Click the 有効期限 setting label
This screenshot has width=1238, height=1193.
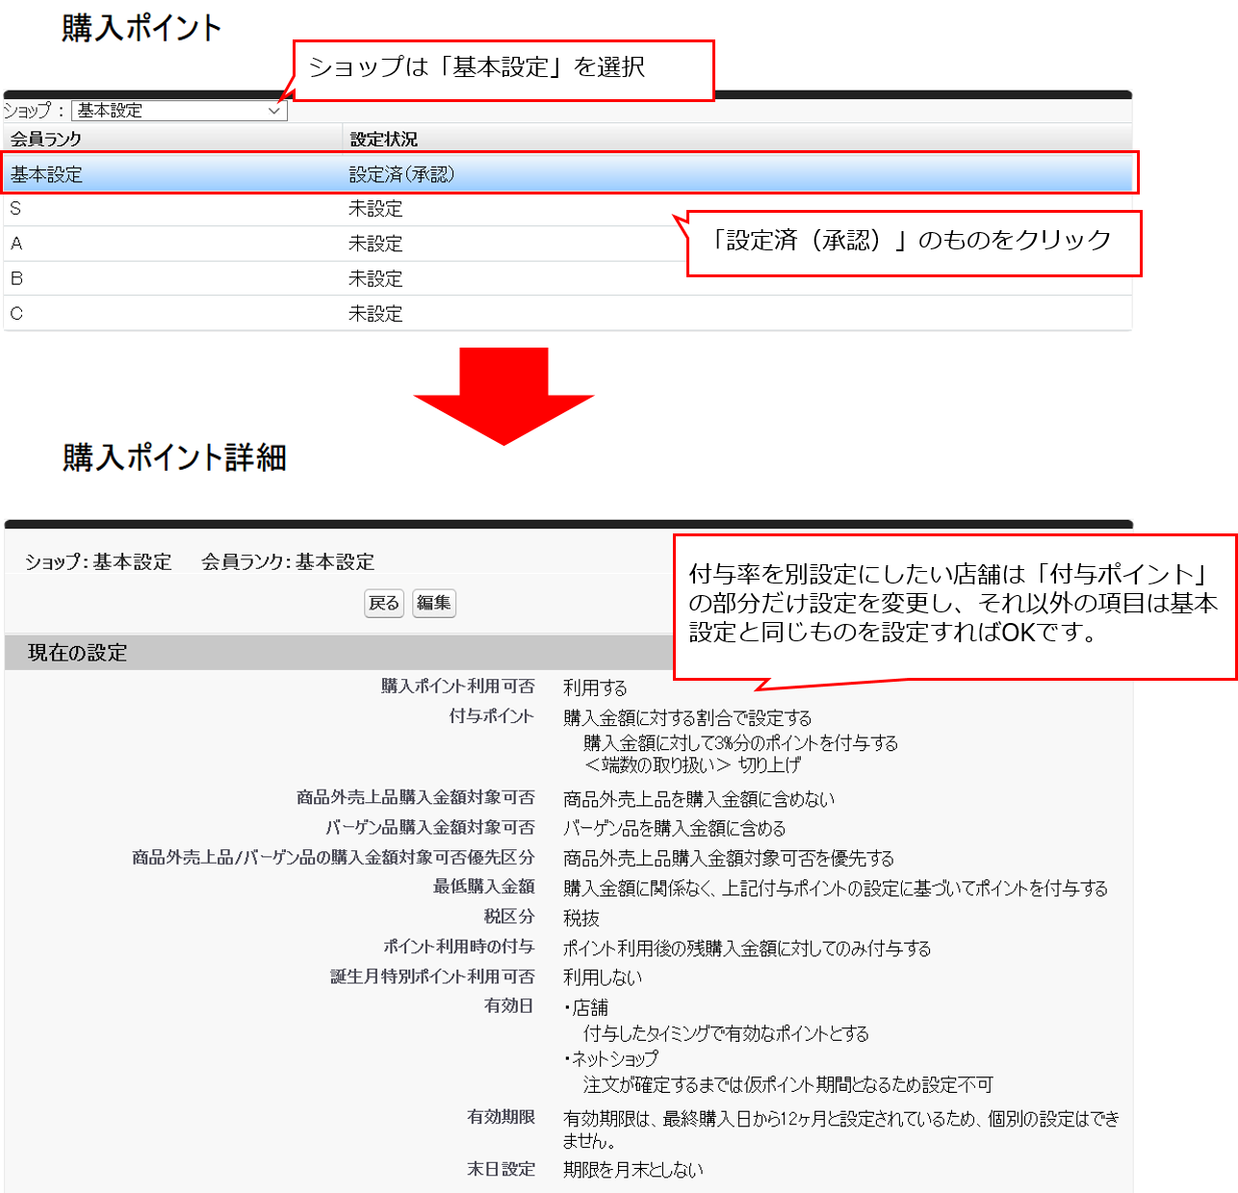(501, 1117)
